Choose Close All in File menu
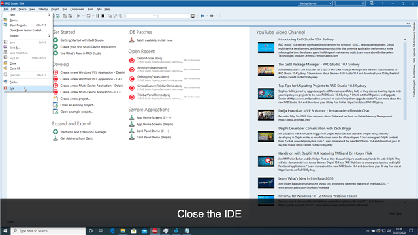Screen dimensions: 418x235 pos(28,69)
